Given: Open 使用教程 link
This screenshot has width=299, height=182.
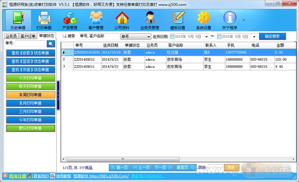Looking at the screenshot, I should click(63, 176).
